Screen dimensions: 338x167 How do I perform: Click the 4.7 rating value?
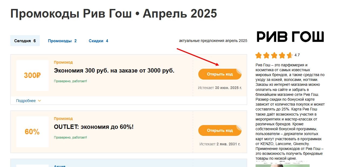coord(297,55)
